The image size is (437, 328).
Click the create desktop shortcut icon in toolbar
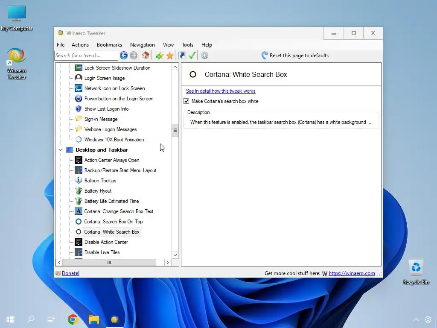tap(182, 56)
